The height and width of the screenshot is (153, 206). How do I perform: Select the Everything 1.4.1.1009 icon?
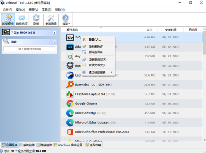[x=70, y=85]
